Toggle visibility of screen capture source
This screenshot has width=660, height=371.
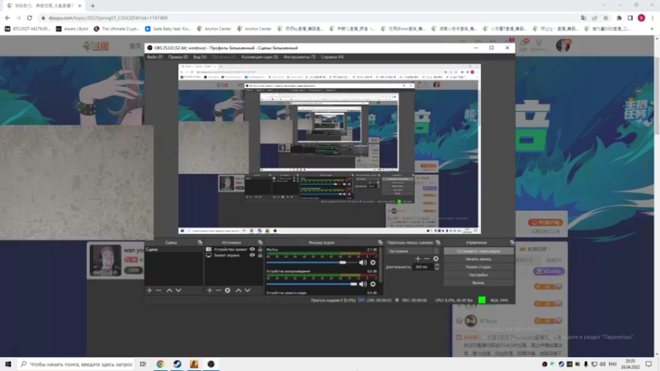(252, 255)
